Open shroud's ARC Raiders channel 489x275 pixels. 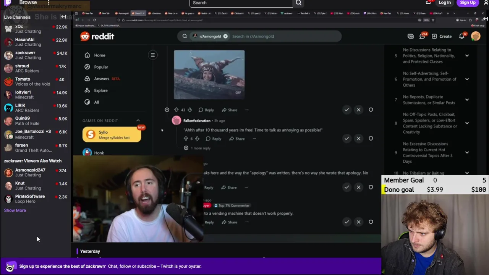coord(35,68)
